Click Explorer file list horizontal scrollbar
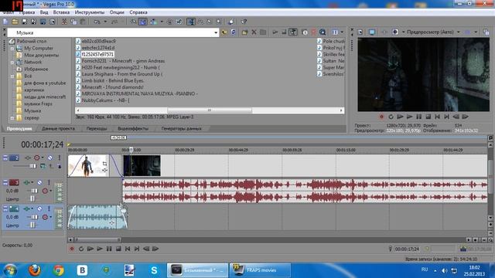 (x=210, y=110)
